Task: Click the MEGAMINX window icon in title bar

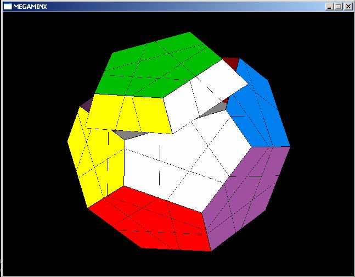Action: (8, 7)
